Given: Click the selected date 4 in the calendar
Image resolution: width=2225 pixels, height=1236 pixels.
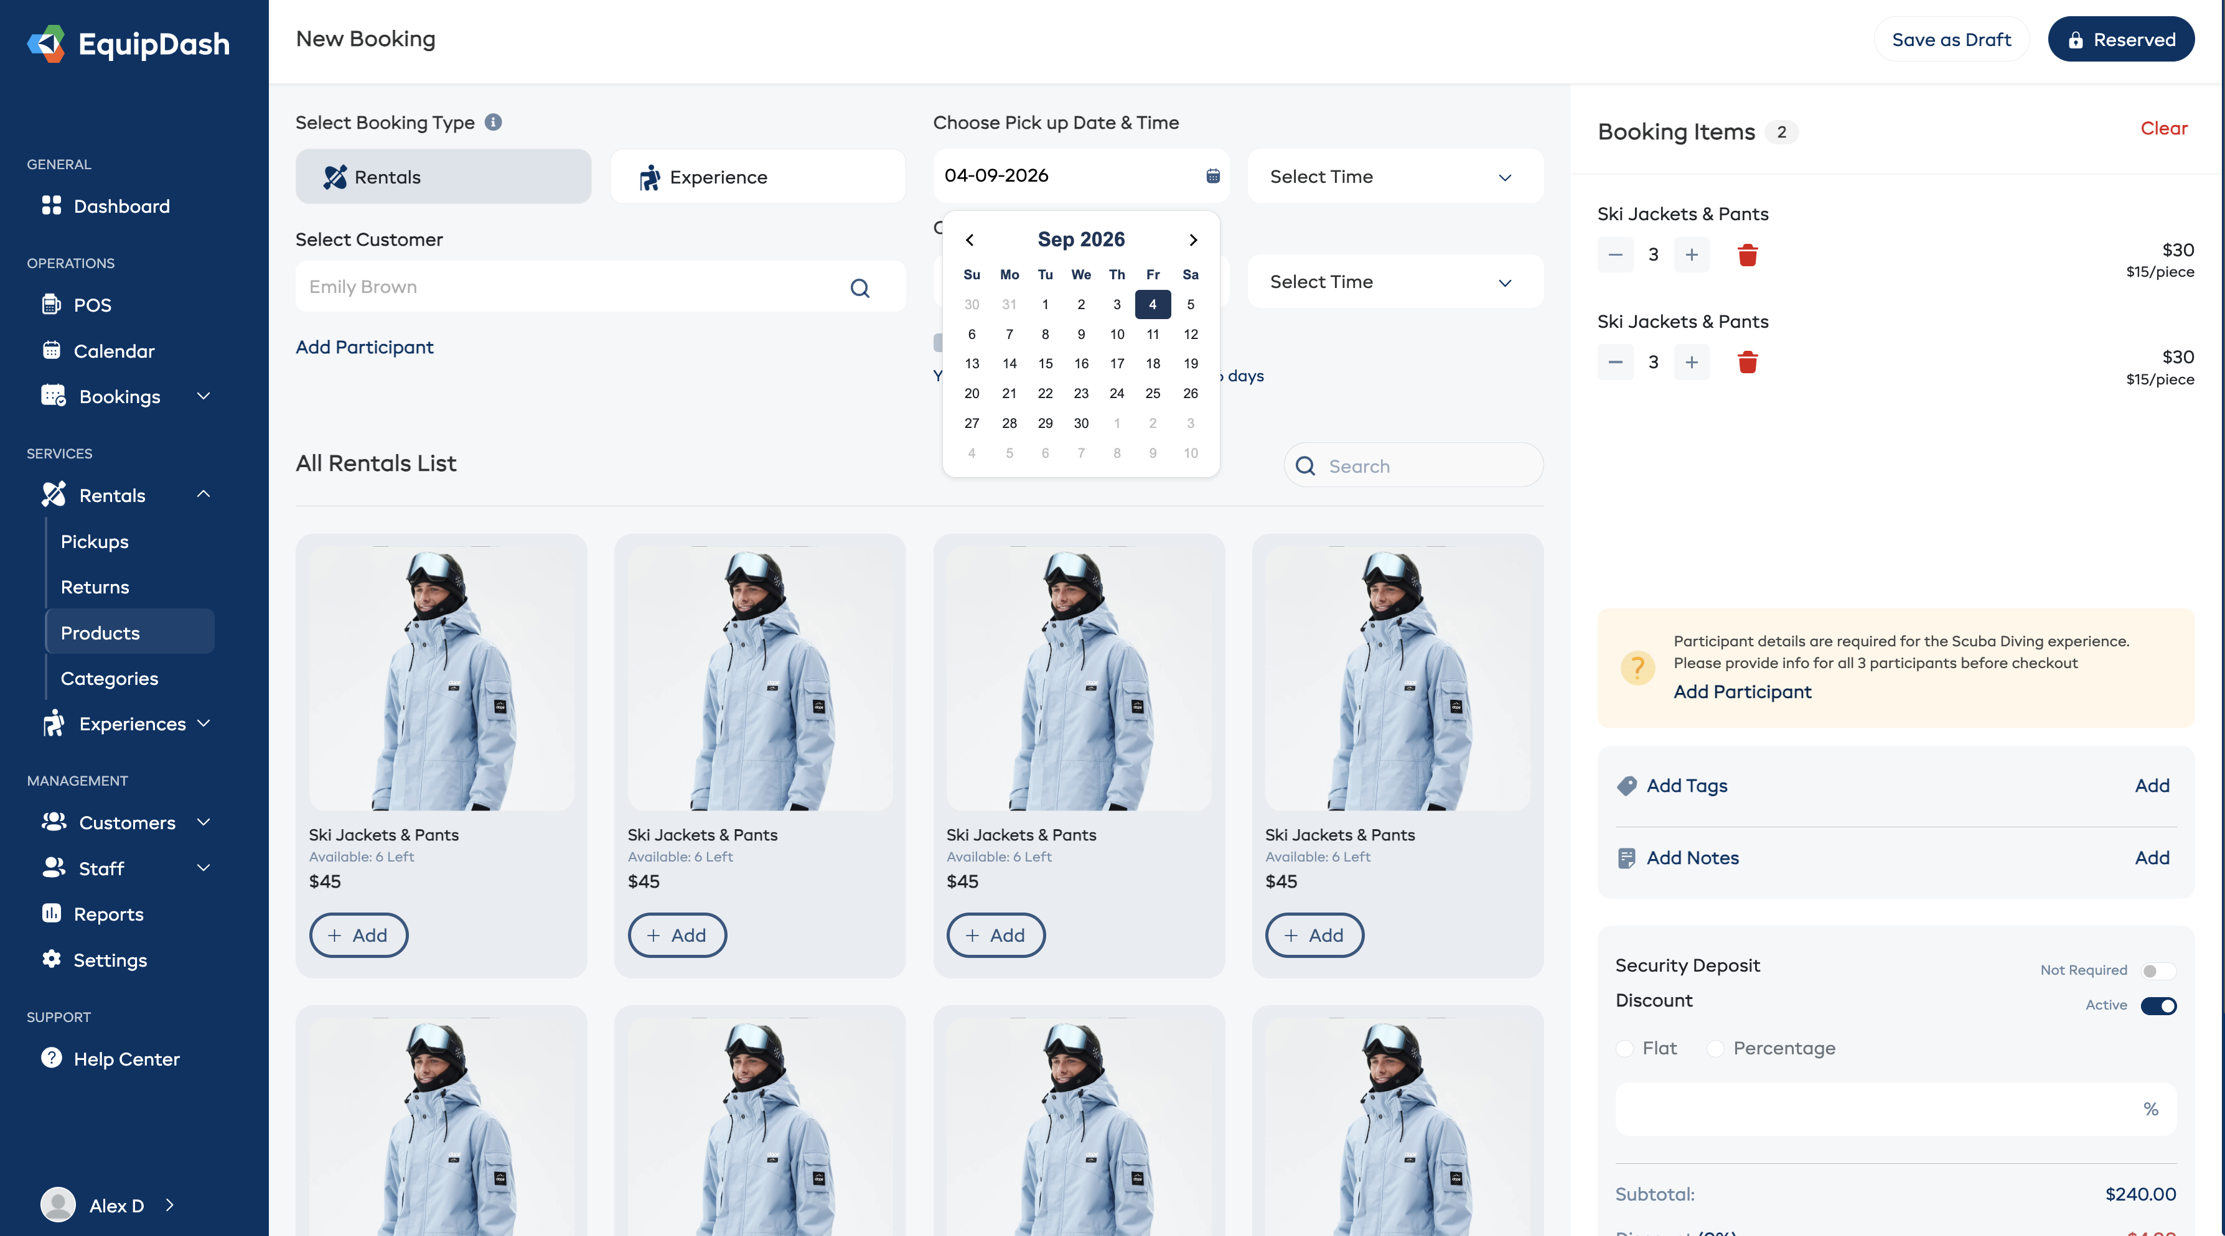Looking at the screenshot, I should pyautogui.click(x=1152, y=304).
